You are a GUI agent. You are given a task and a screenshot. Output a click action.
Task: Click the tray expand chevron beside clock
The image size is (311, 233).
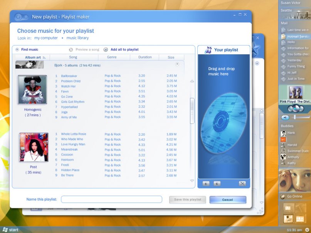[307, 230]
